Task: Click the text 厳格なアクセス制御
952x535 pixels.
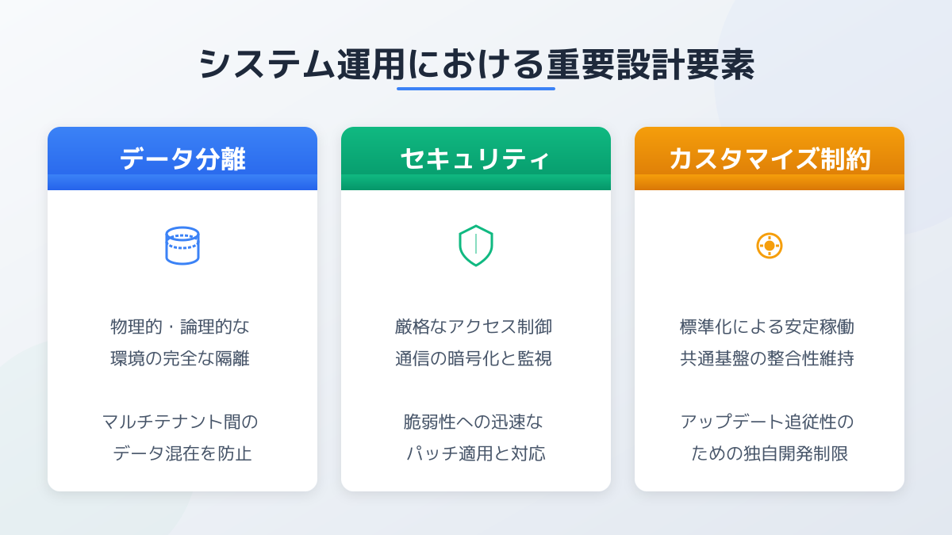Action: (x=474, y=327)
